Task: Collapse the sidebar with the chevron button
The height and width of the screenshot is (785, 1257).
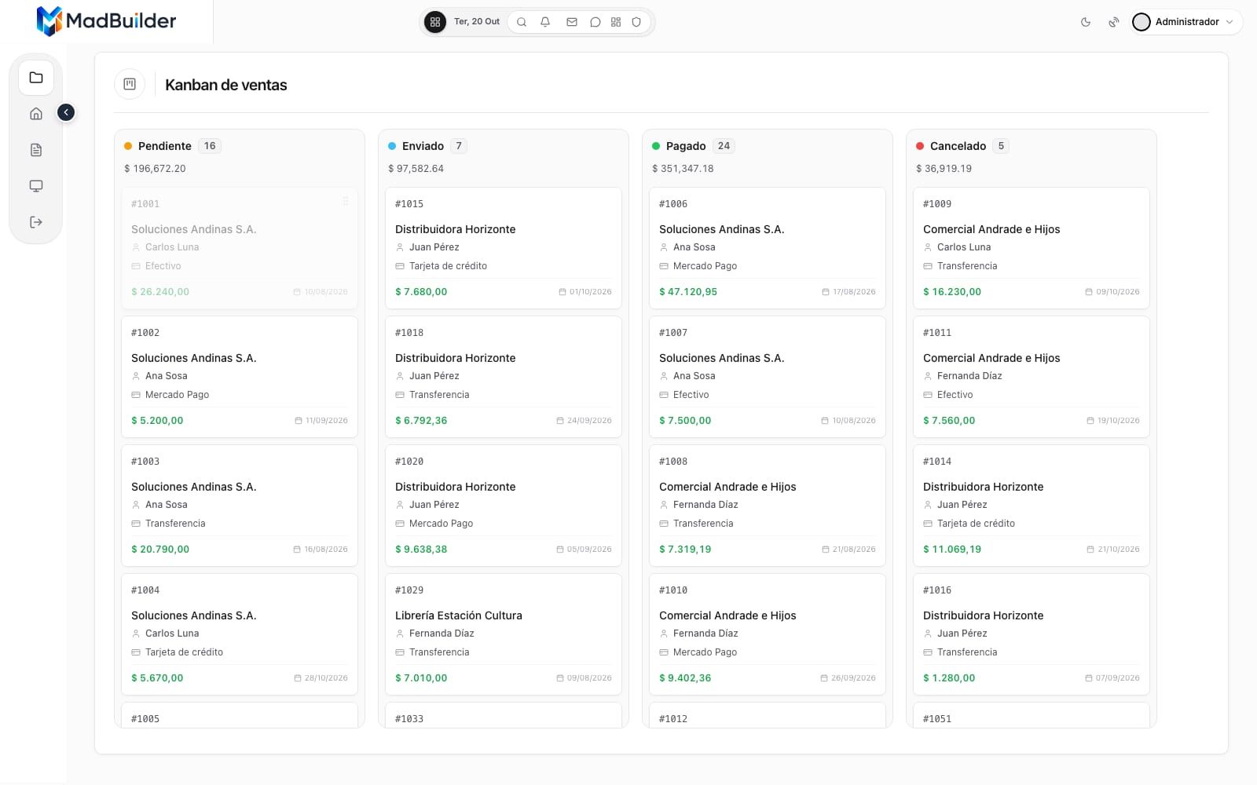Action: pyautogui.click(x=66, y=113)
